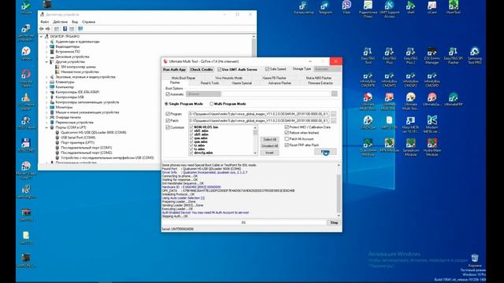This screenshot has width=504, height=283.
Task: Open the Telegram desktop shortcut
Action: click(x=325, y=7)
